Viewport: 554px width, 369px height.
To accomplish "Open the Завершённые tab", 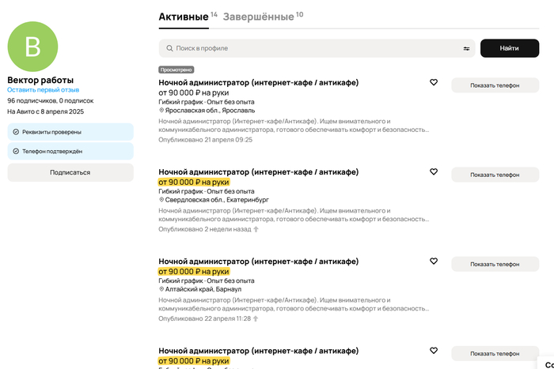I will [x=259, y=17].
